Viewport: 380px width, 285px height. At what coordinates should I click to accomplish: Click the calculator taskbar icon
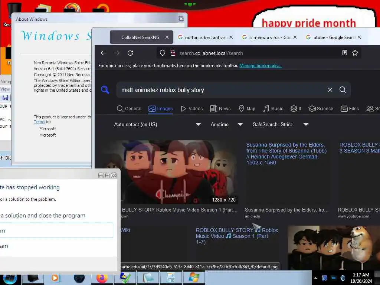pyautogui.click(x=171, y=278)
